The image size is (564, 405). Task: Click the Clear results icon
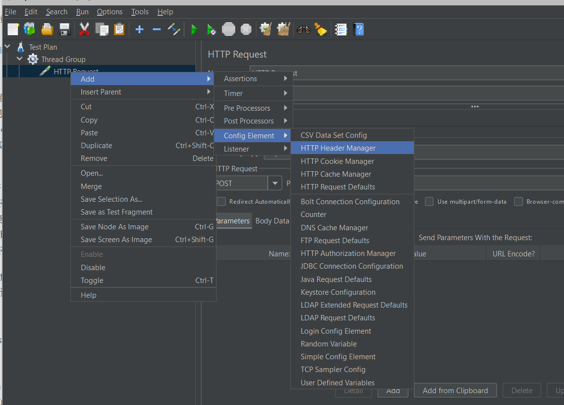tap(266, 29)
